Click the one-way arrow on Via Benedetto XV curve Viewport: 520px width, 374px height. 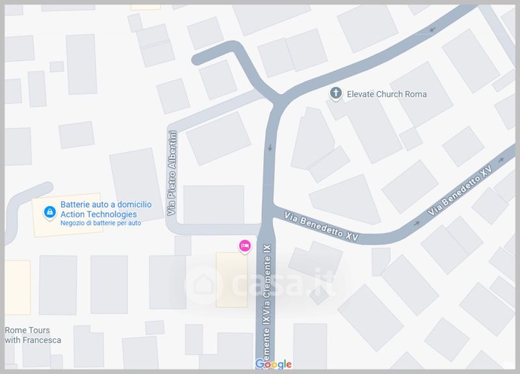pyautogui.click(x=416, y=223)
